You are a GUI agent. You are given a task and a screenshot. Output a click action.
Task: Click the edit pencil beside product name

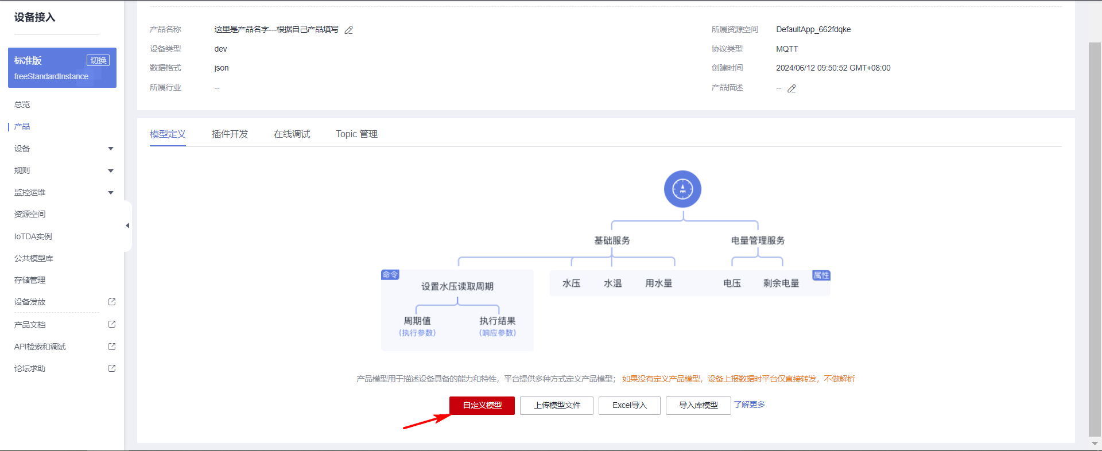(348, 30)
